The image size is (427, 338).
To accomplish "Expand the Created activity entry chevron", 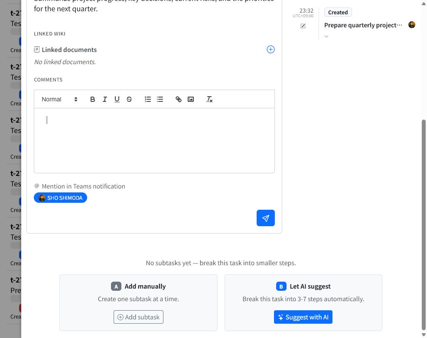I will 326,36.
